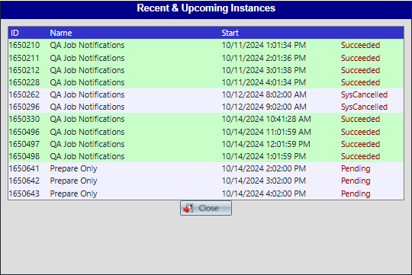Click the Close button
Image resolution: width=412 pixels, height=275 pixels.
coord(206,208)
